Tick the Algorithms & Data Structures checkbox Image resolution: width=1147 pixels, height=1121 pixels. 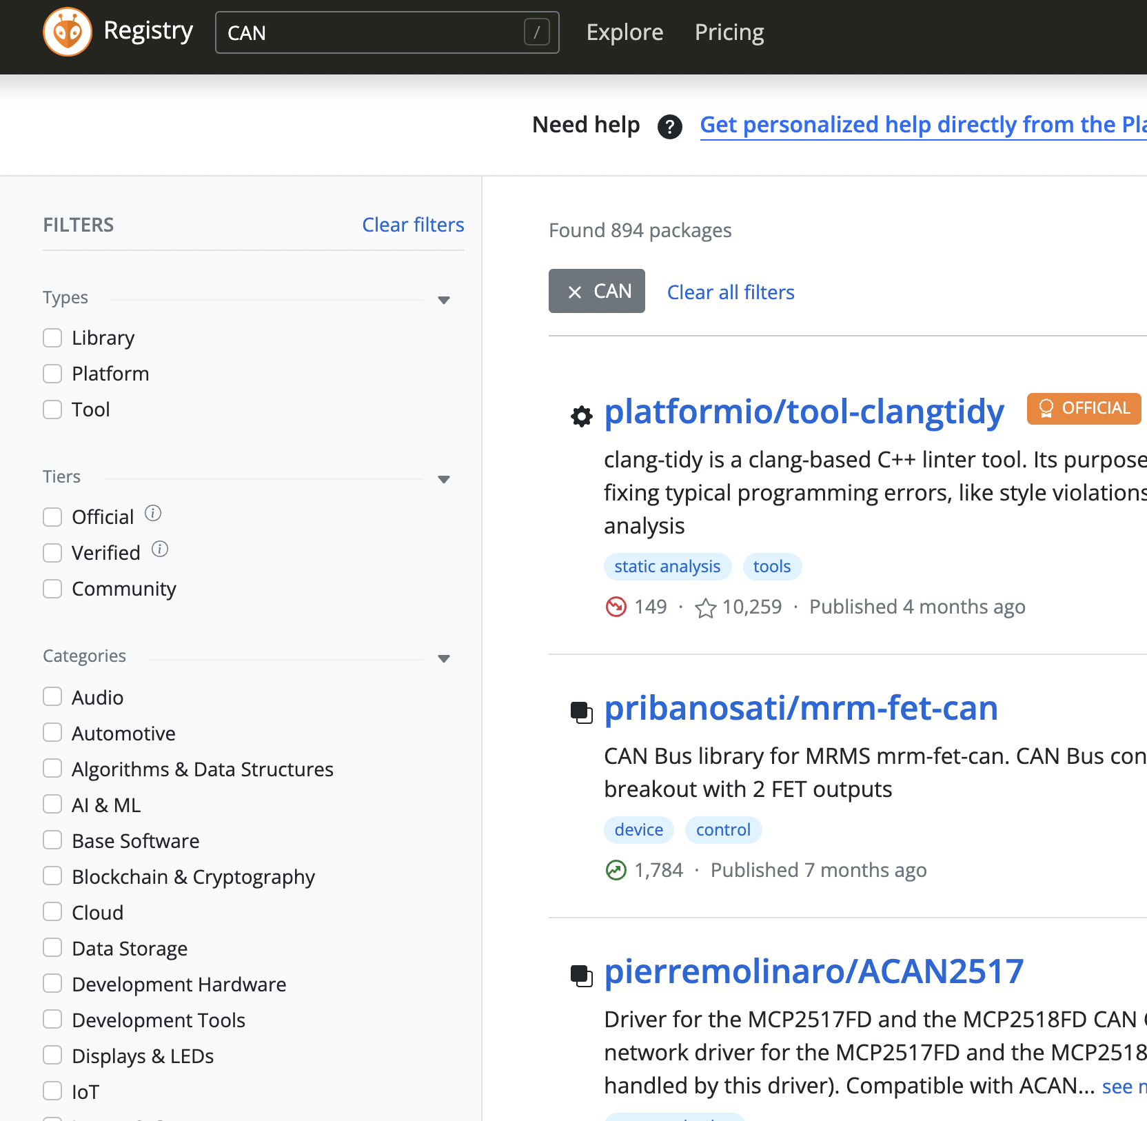tap(52, 768)
